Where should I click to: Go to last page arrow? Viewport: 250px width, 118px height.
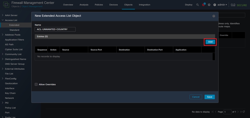click(241, 112)
